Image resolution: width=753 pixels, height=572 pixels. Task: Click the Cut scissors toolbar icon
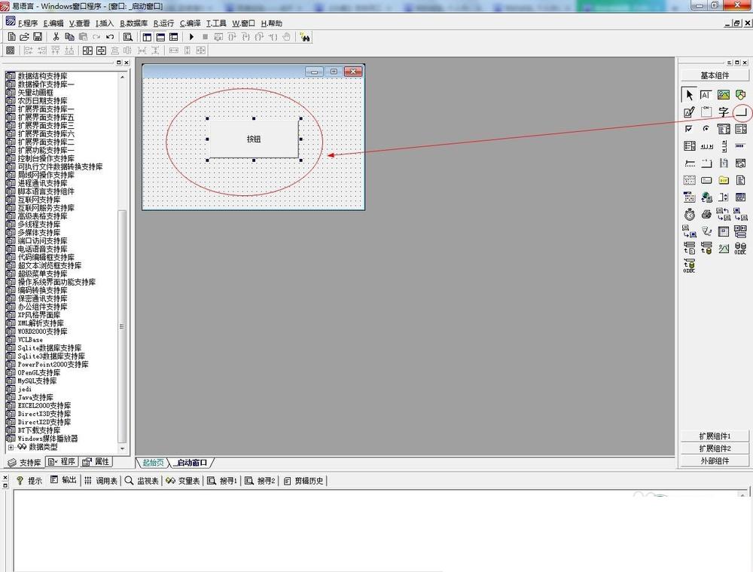(x=56, y=36)
